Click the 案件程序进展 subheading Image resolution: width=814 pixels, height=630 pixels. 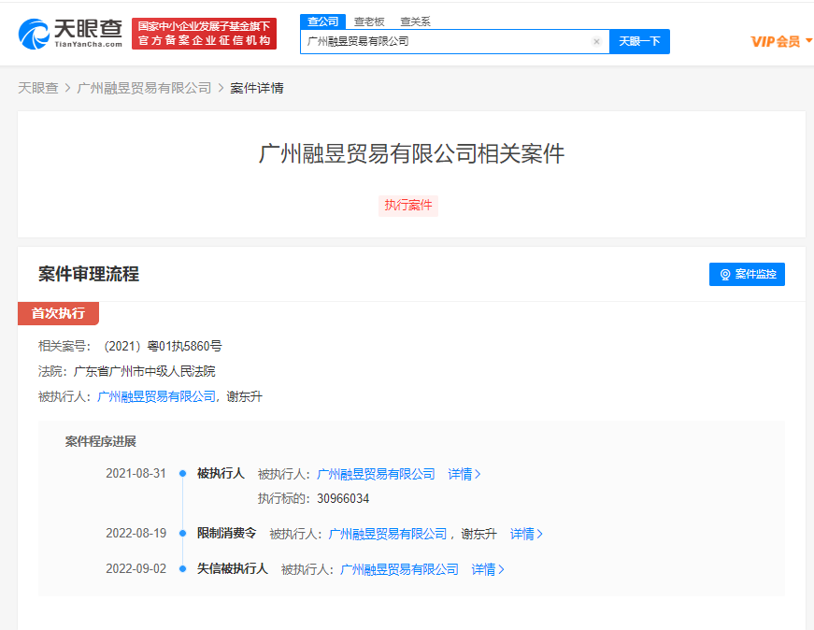[x=101, y=441]
